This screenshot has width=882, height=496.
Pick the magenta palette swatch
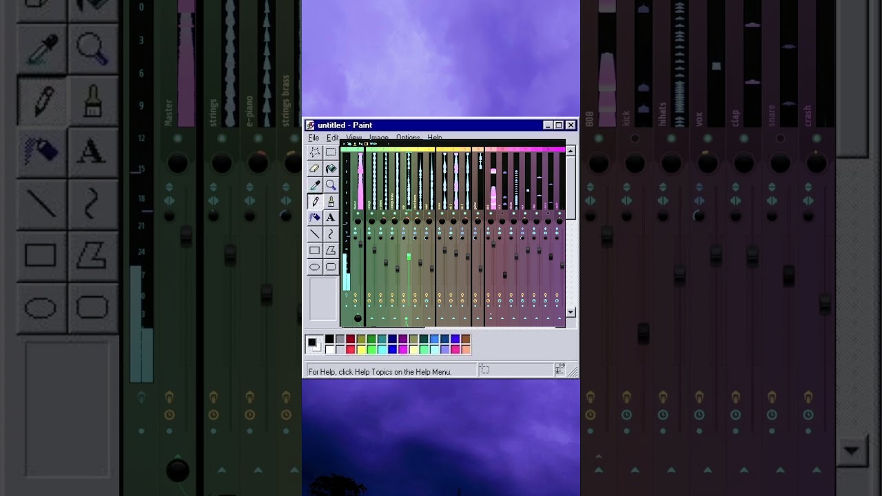click(403, 349)
